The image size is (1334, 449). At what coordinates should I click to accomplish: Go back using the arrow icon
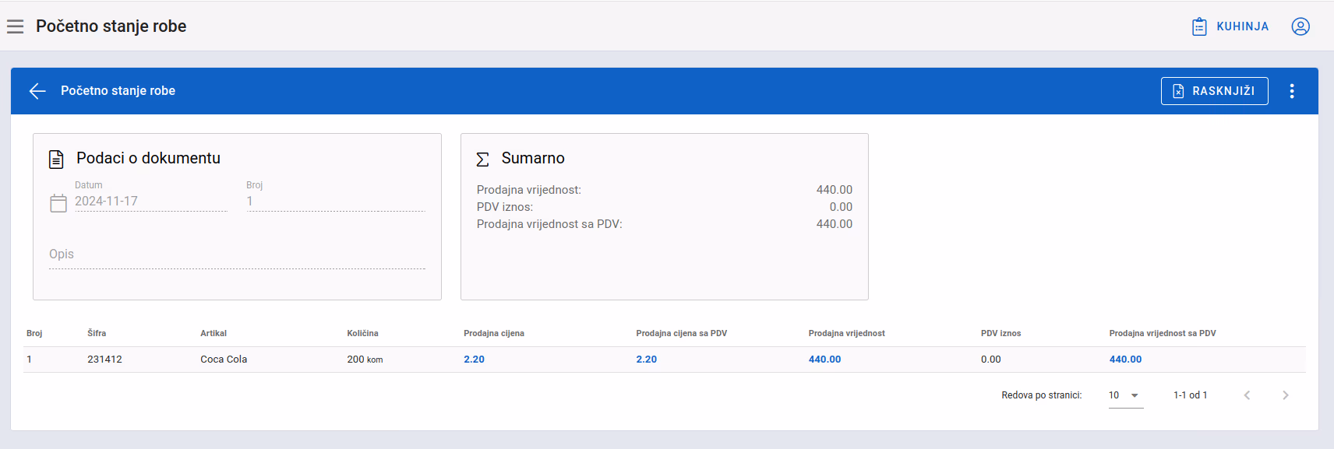pyautogui.click(x=37, y=91)
